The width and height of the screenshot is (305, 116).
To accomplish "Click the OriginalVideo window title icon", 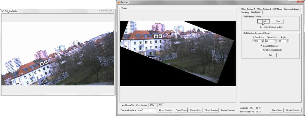I will pyautogui.click(x=3, y=11).
